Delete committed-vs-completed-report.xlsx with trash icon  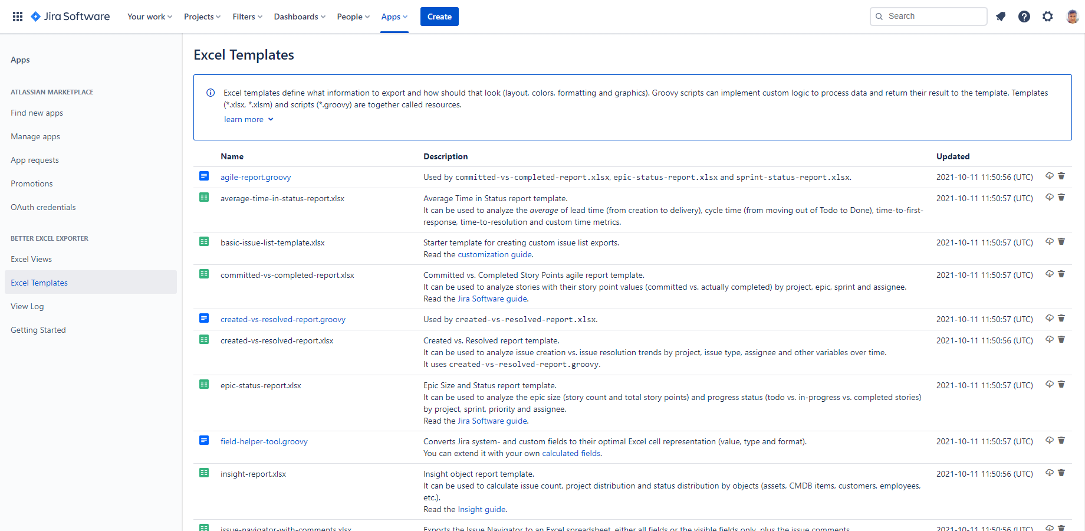[1061, 274]
